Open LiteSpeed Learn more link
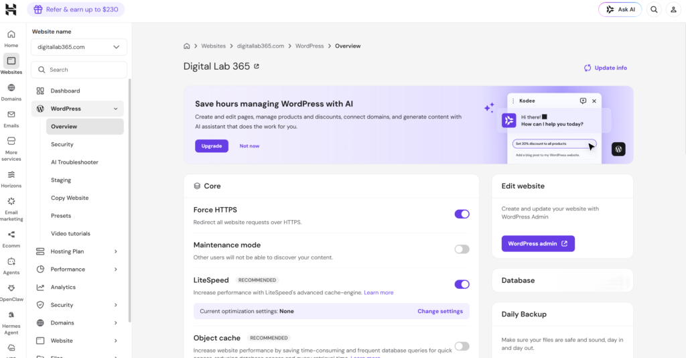The width and height of the screenshot is (686, 358). pos(379,292)
